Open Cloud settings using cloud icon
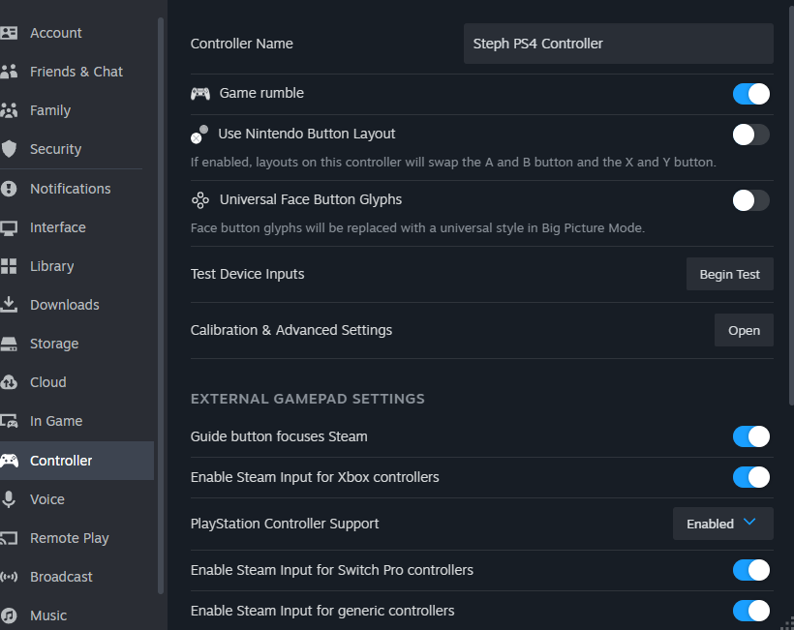 pos(9,382)
